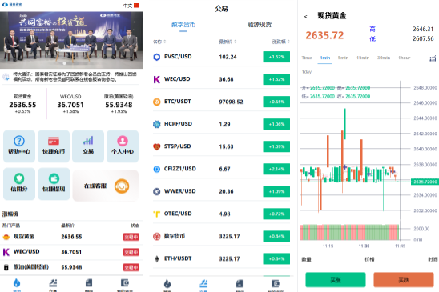This screenshot has height=292, width=439.
Task: Sort the trade list by 涨跌幅 column
Action: 281,42
